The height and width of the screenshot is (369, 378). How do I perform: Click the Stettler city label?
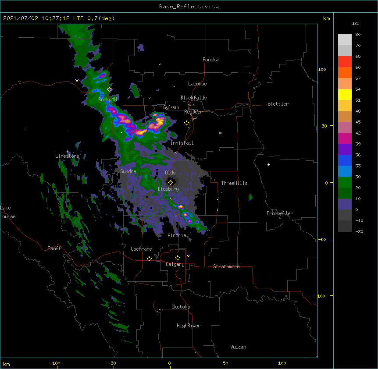click(x=278, y=104)
